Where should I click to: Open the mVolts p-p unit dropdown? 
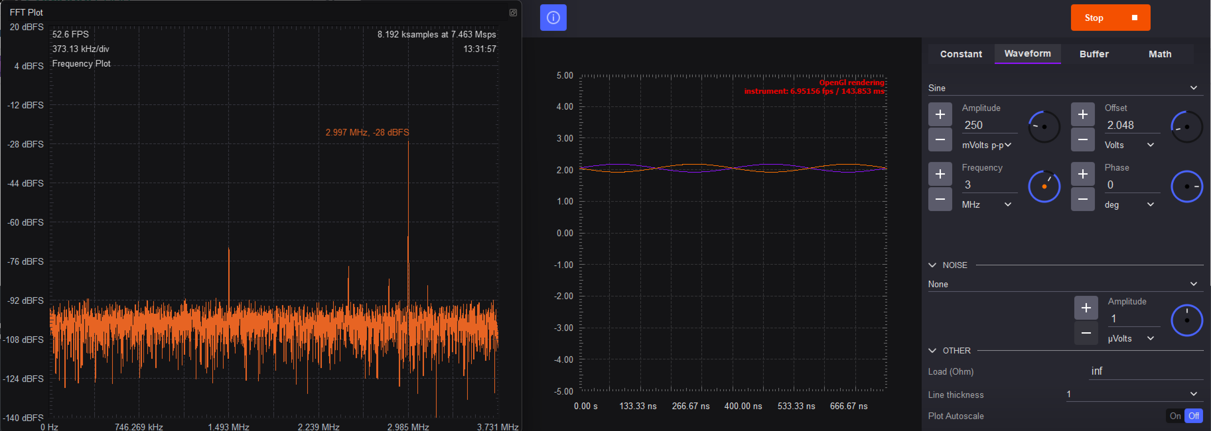coord(987,145)
